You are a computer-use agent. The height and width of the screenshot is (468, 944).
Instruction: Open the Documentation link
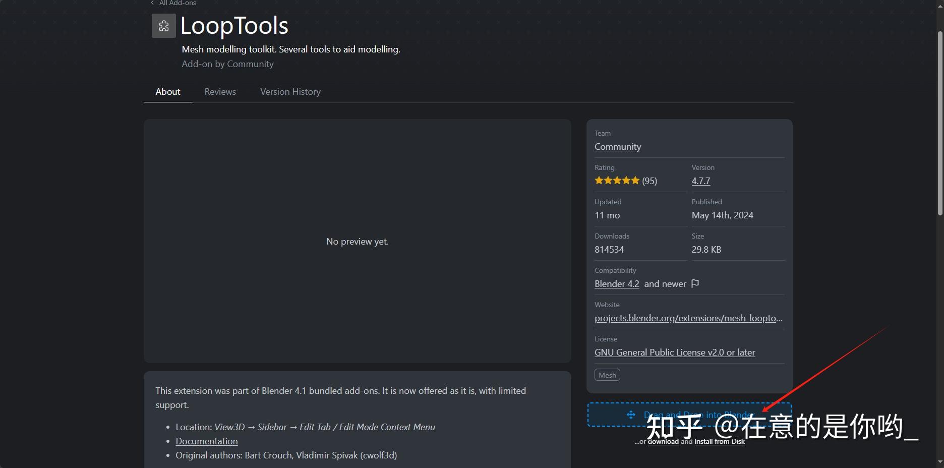(207, 441)
